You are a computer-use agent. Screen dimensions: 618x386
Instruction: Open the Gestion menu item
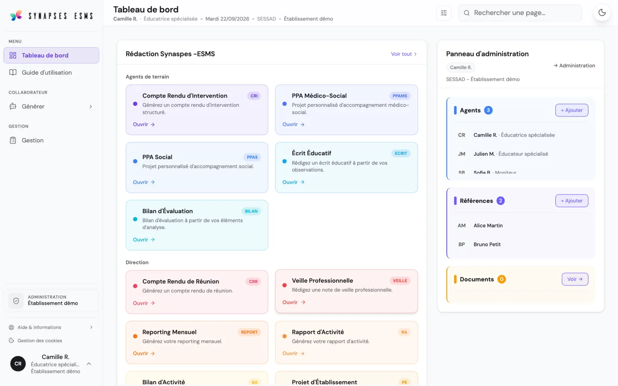click(51, 140)
